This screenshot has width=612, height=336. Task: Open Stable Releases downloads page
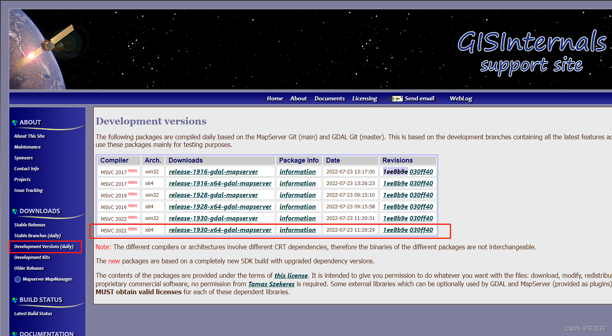click(x=30, y=225)
